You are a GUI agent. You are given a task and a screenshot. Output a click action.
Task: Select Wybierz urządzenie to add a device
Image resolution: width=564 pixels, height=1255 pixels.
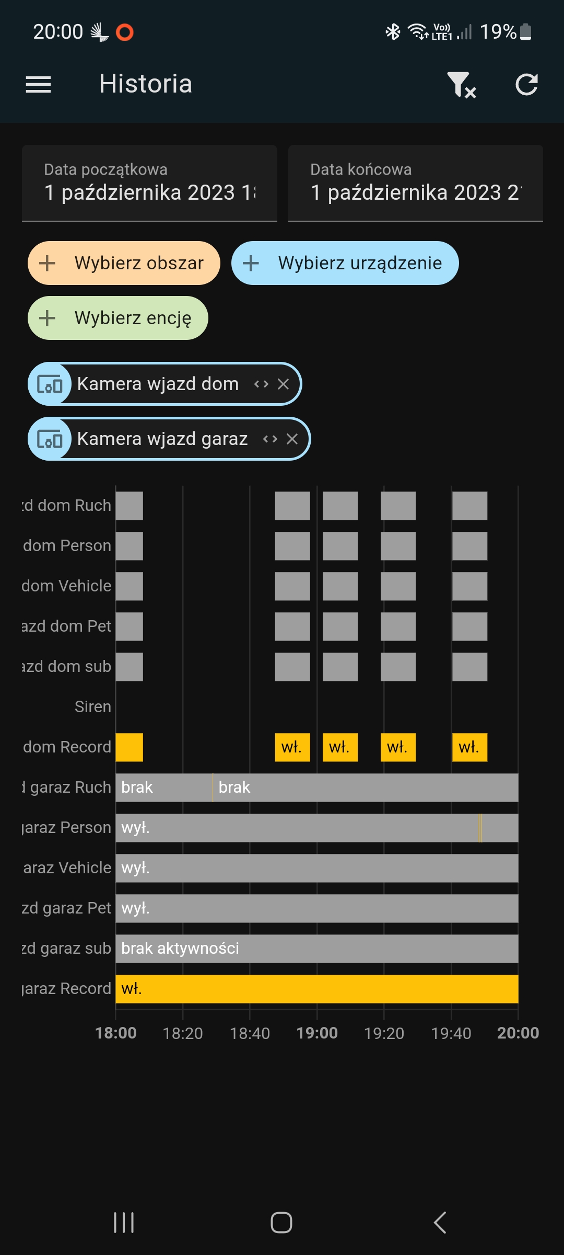[x=344, y=263]
